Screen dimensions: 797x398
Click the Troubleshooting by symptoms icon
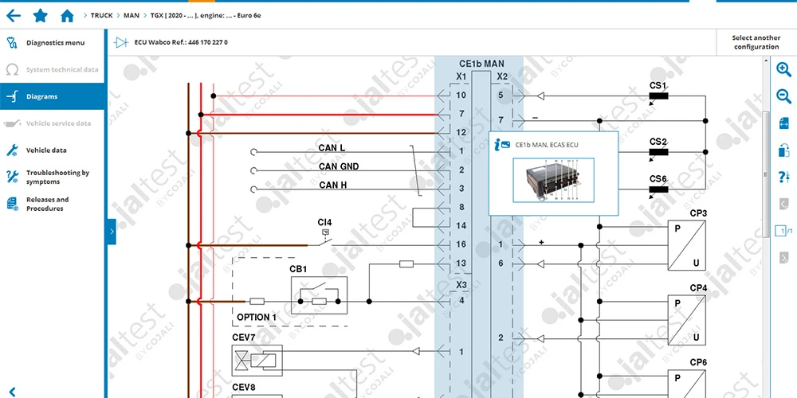click(x=13, y=178)
